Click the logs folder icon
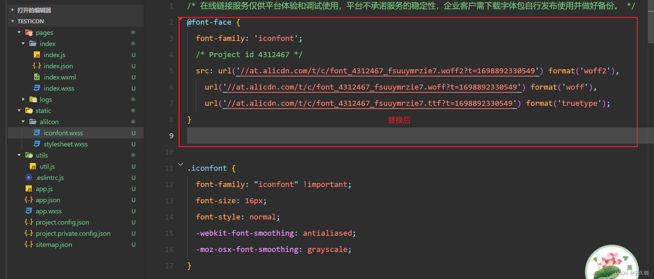This screenshot has width=654, height=279. coord(33,99)
